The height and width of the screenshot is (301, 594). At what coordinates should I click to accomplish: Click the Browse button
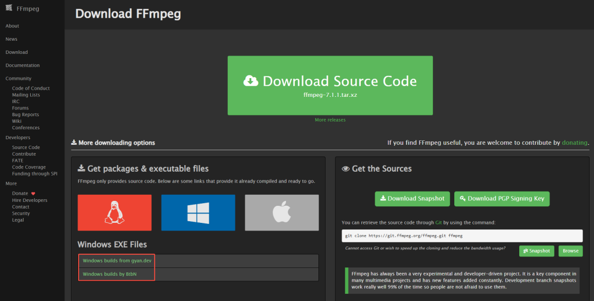(x=570, y=251)
